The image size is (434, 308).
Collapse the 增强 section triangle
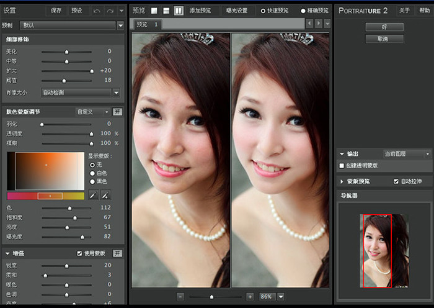(7, 253)
